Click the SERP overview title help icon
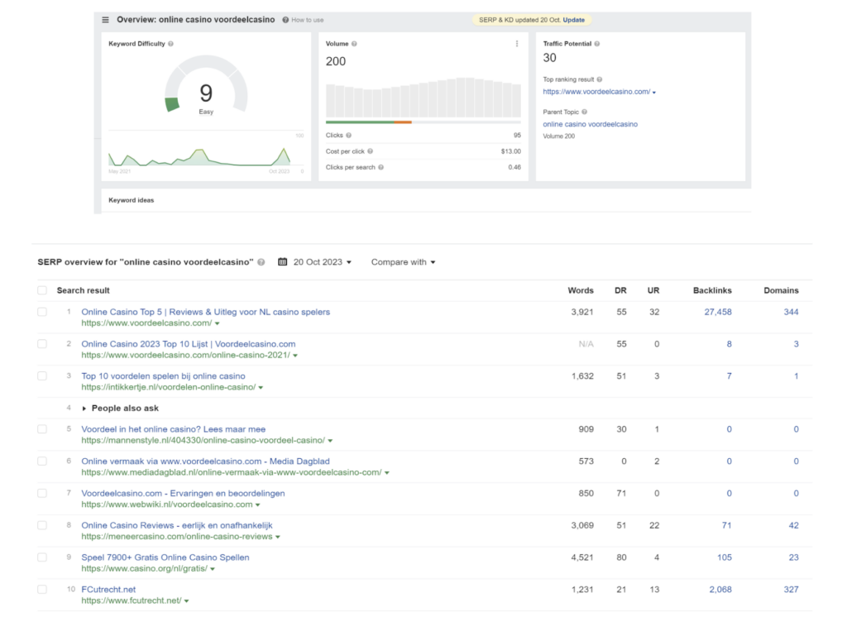 coord(261,262)
